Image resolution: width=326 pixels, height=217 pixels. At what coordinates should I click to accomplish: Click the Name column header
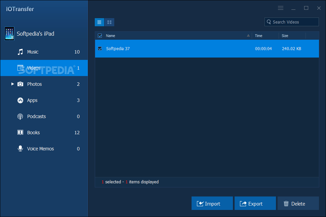click(110, 36)
